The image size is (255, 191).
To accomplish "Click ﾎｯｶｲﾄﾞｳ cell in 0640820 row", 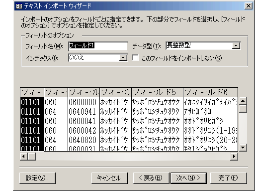I will tap(115, 140).
